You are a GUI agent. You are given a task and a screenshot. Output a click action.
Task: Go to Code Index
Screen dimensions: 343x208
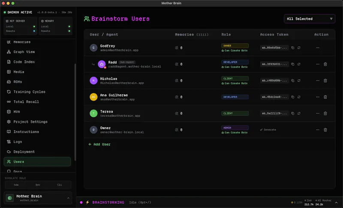point(37,62)
